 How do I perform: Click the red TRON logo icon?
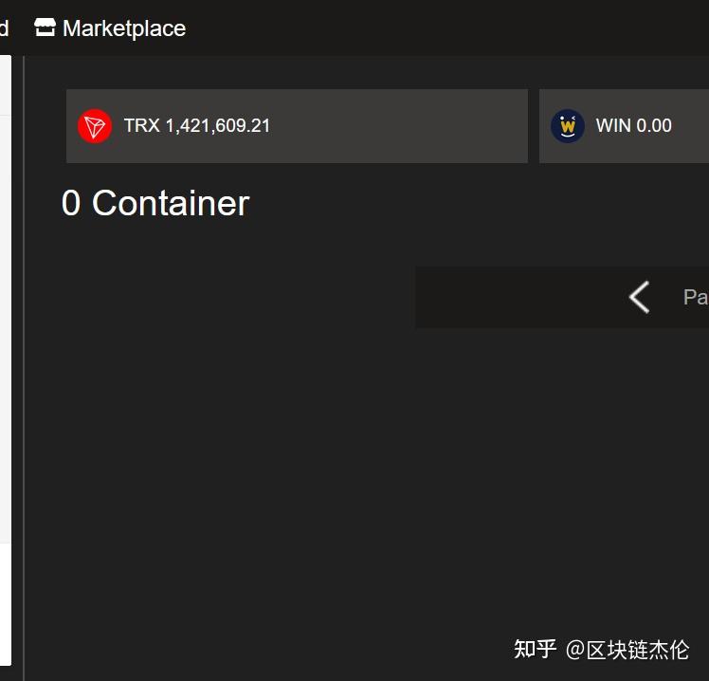[95, 126]
